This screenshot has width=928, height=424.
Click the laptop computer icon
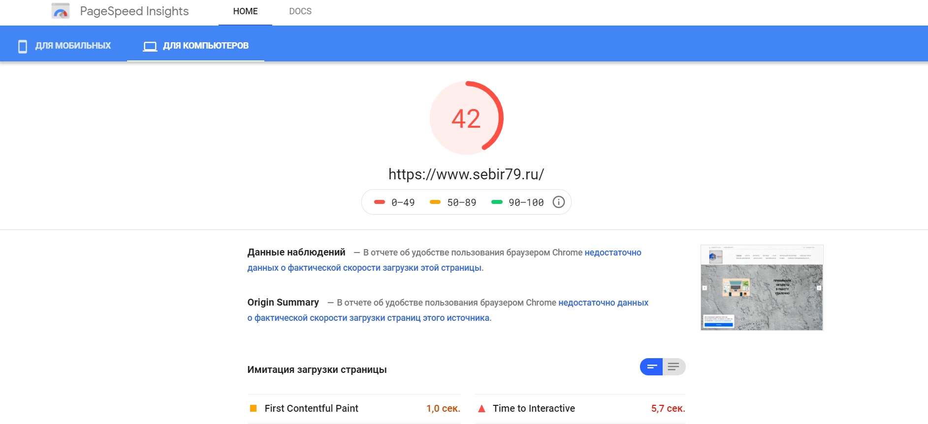pyautogui.click(x=150, y=46)
